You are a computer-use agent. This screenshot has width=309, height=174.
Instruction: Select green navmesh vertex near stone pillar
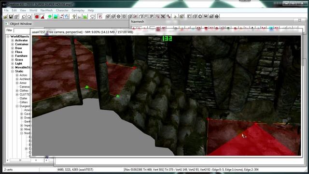coord(118,96)
